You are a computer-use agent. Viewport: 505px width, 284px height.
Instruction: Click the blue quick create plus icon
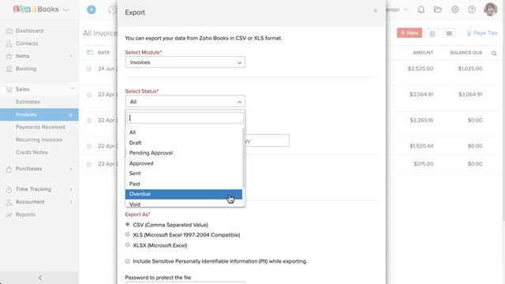[92, 9]
